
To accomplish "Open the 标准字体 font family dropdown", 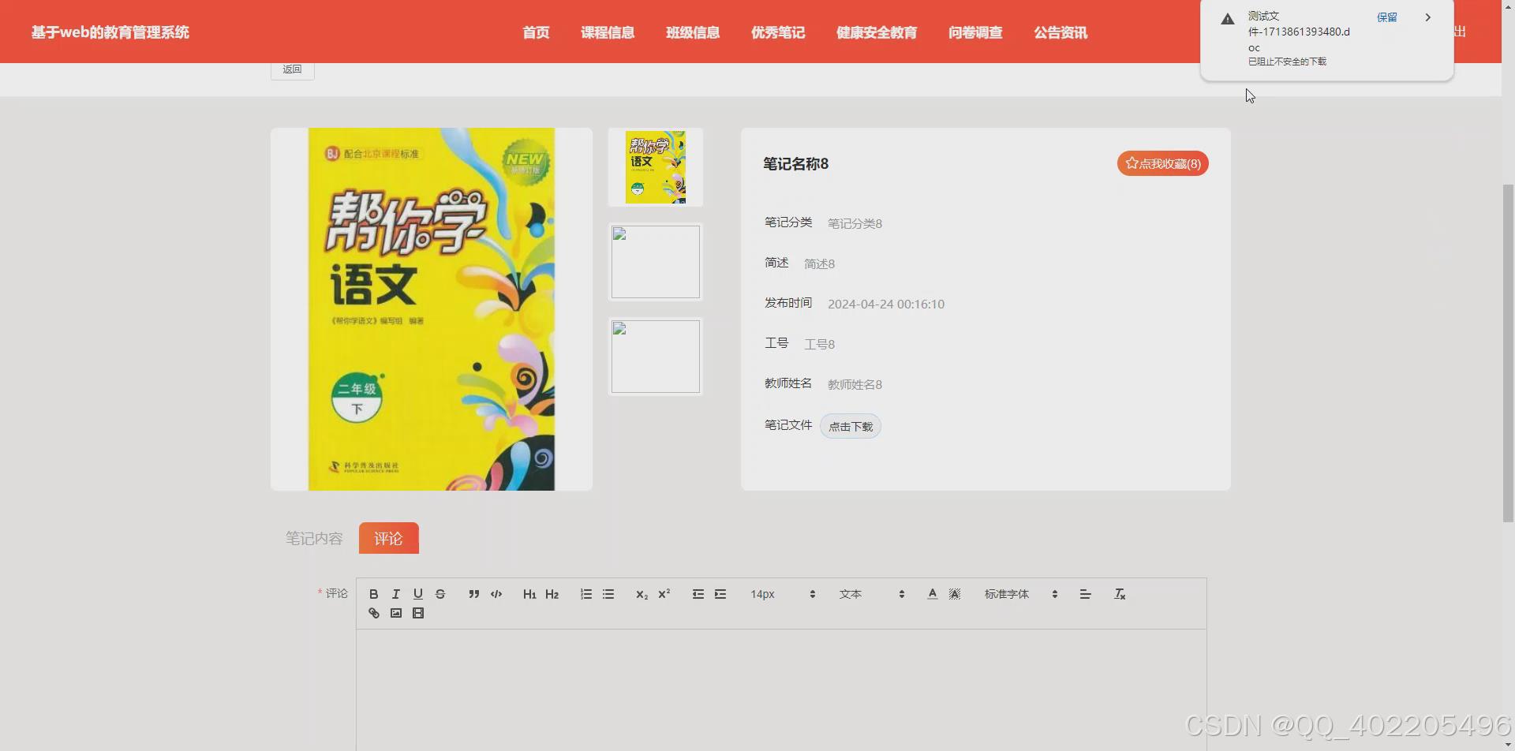I will (1021, 594).
